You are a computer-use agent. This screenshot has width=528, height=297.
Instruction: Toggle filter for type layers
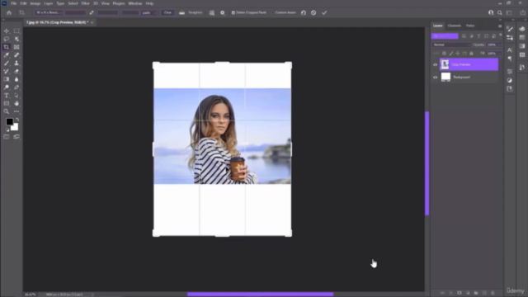tap(478, 36)
